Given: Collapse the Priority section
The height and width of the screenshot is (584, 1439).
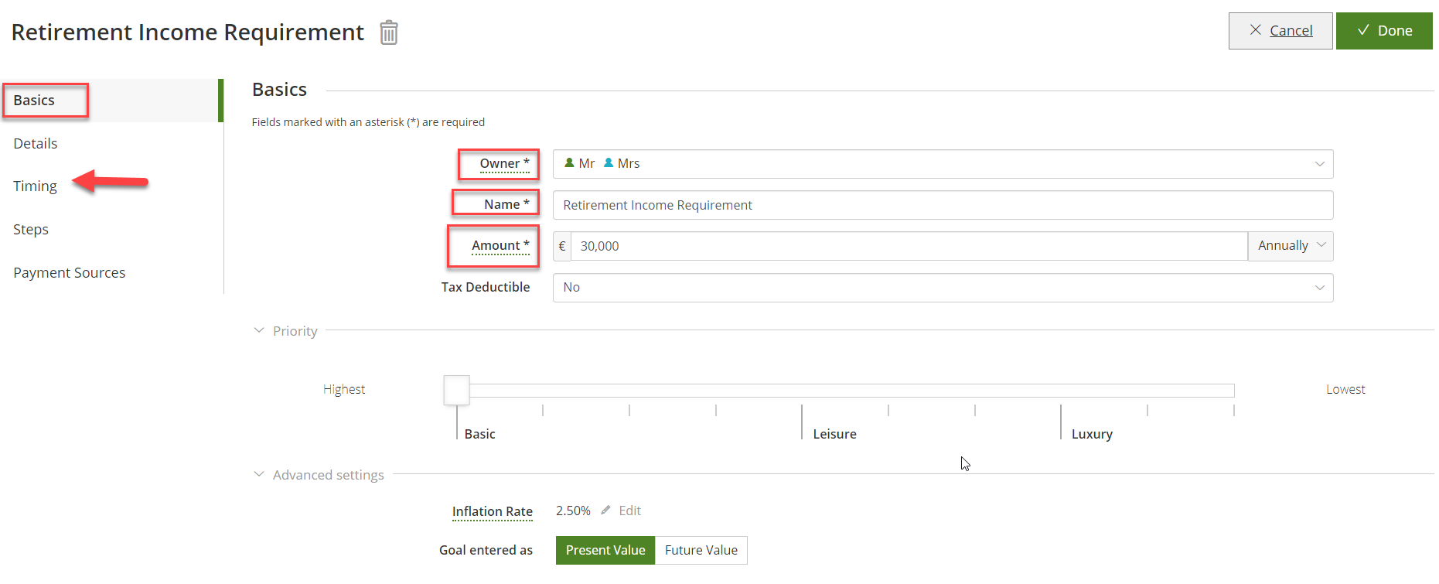Looking at the screenshot, I should click(x=259, y=331).
